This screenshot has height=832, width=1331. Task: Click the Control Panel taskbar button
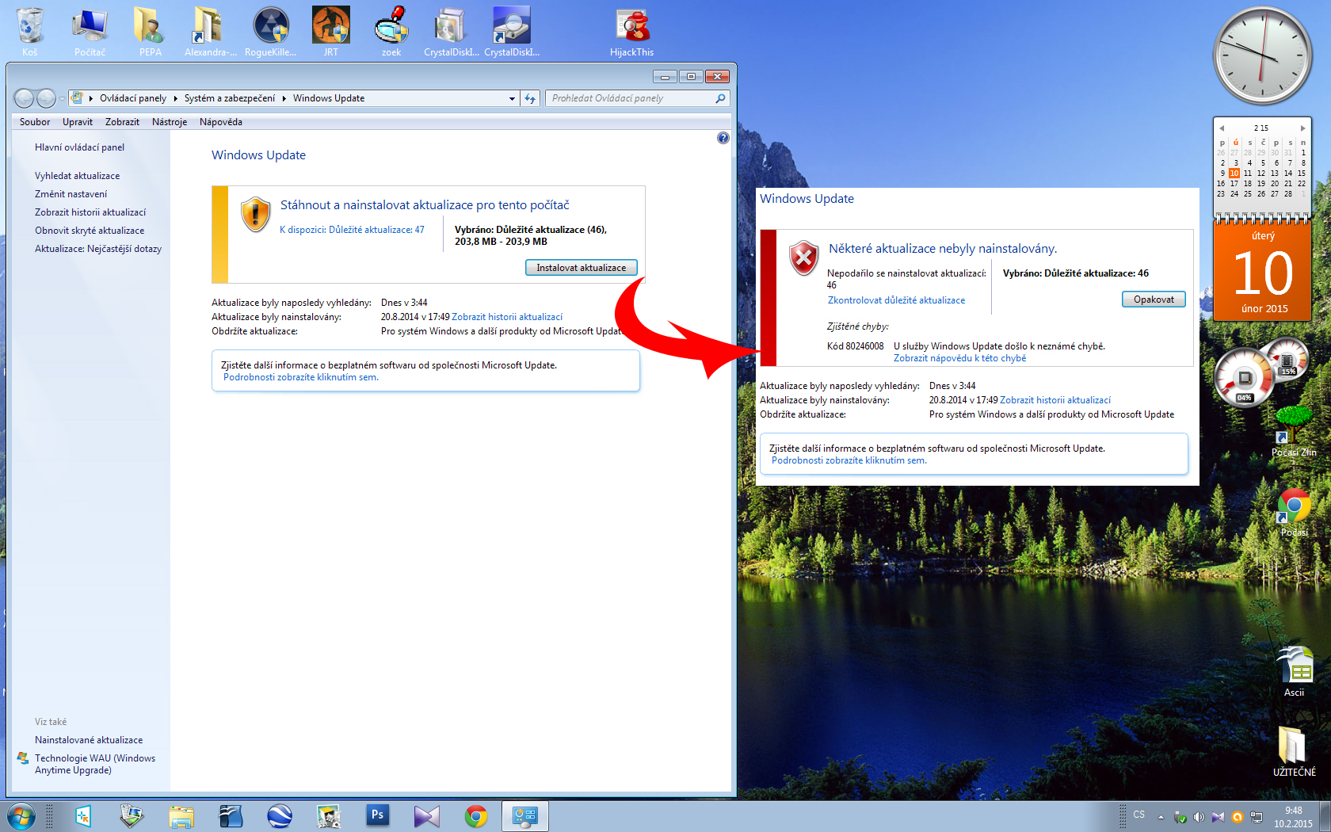(x=525, y=816)
